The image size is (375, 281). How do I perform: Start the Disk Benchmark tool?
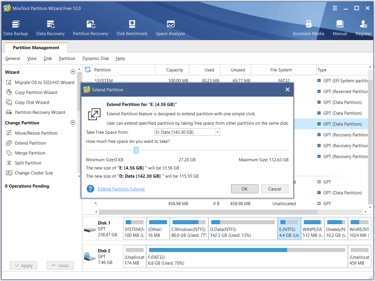[x=132, y=28]
